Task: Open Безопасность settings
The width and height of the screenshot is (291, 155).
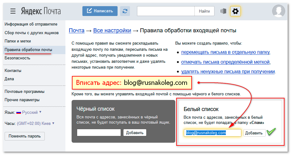Action: point(18,58)
